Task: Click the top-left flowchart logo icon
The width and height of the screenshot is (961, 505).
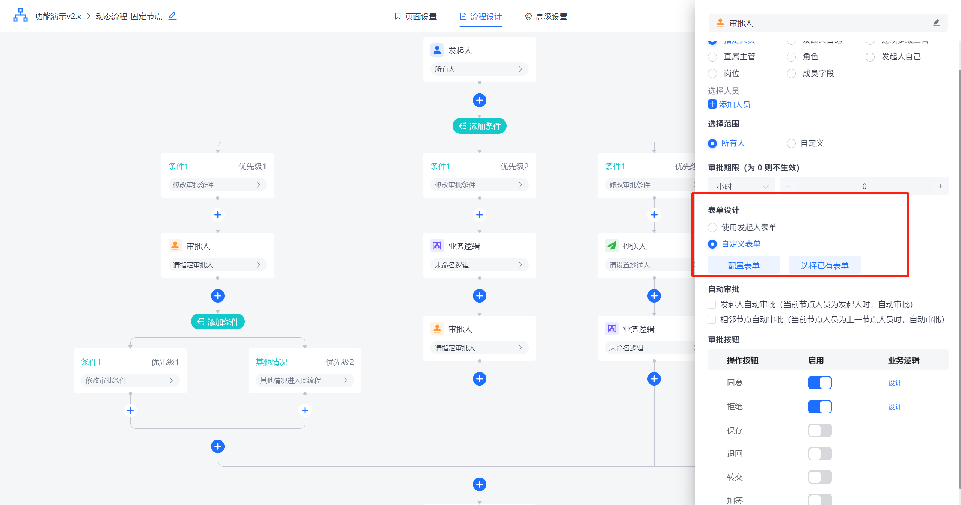Action: (20, 15)
